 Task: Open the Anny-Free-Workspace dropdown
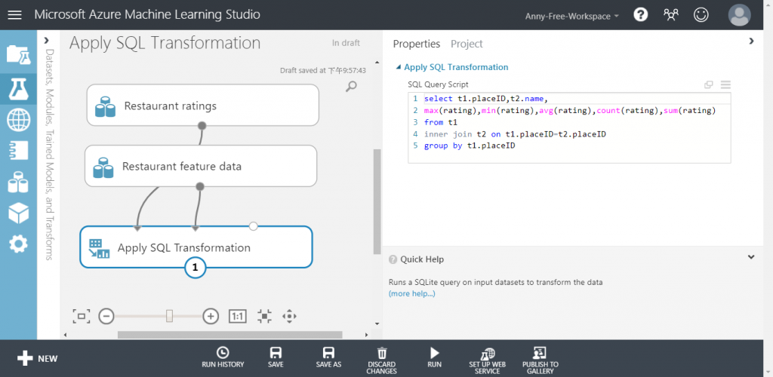572,16
